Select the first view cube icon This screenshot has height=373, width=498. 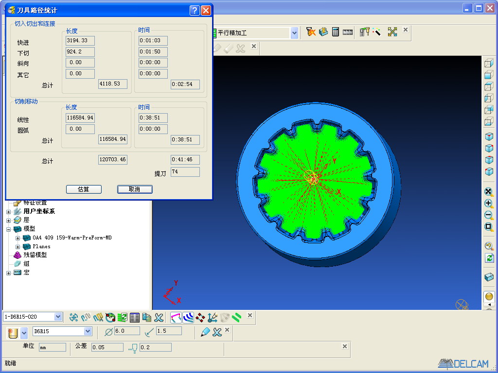(x=489, y=63)
